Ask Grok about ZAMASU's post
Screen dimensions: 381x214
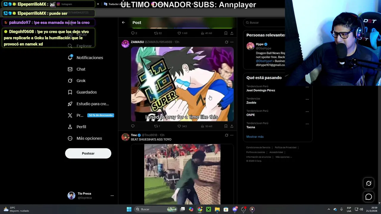(x=227, y=42)
